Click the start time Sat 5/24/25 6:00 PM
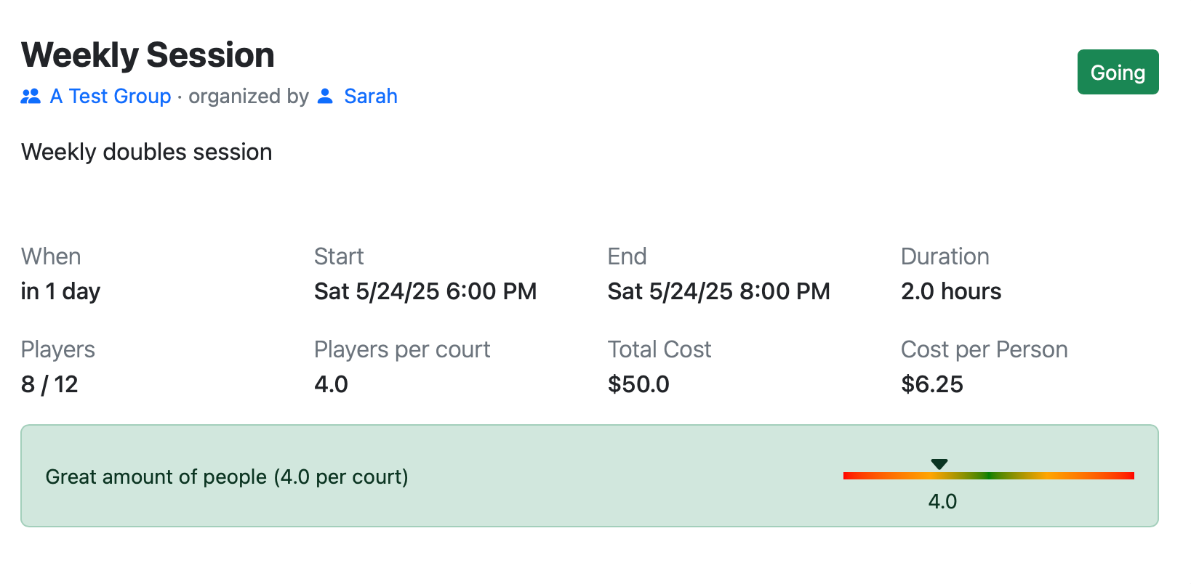1191x584 pixels. [x=425, y=291]
